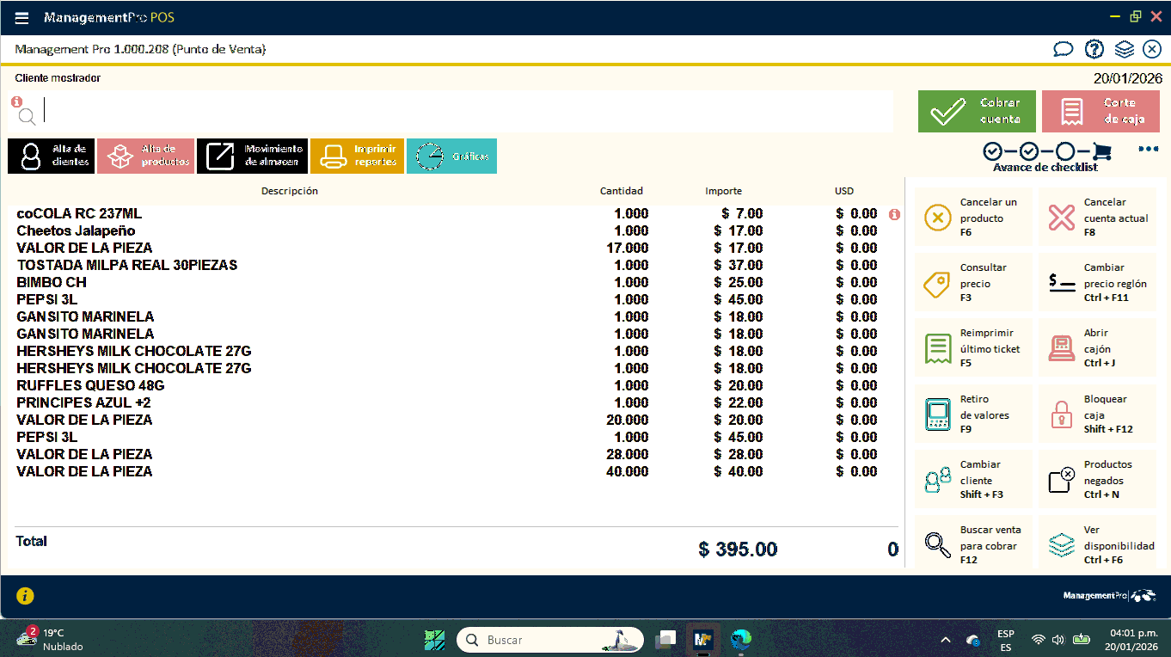The width and height of the screenshot is (1171, 657).
Task: Open Alta de clientes
Action: coord(51,156)
